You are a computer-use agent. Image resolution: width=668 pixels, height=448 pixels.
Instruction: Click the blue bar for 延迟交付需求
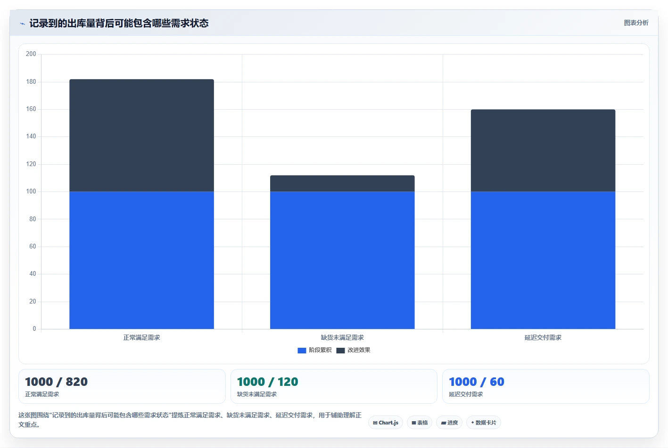click(x=543, y=260)
